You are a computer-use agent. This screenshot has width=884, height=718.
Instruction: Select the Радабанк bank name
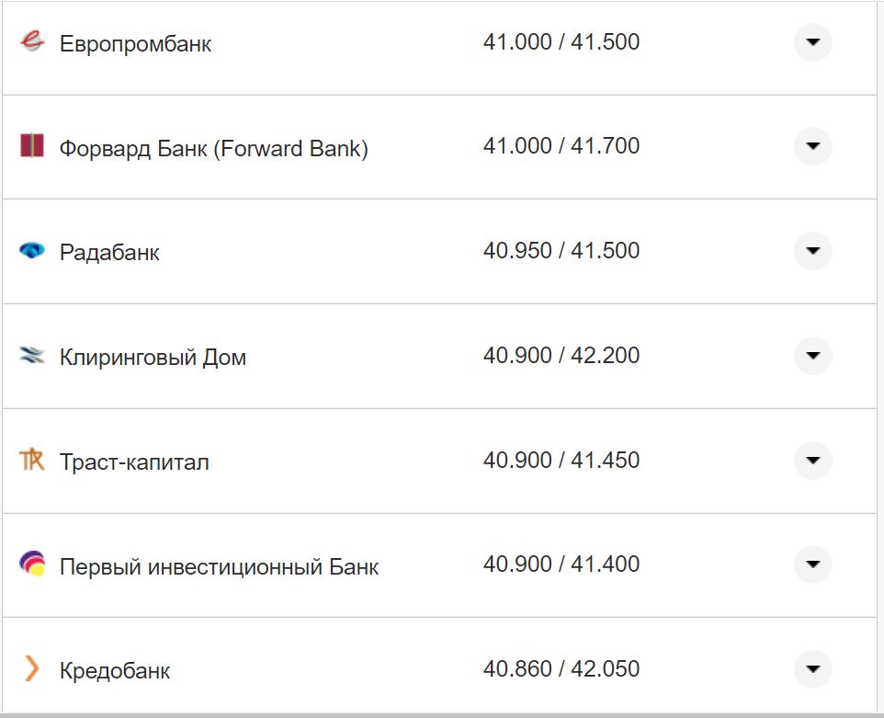pyautogui.click(x=109, y=251)
